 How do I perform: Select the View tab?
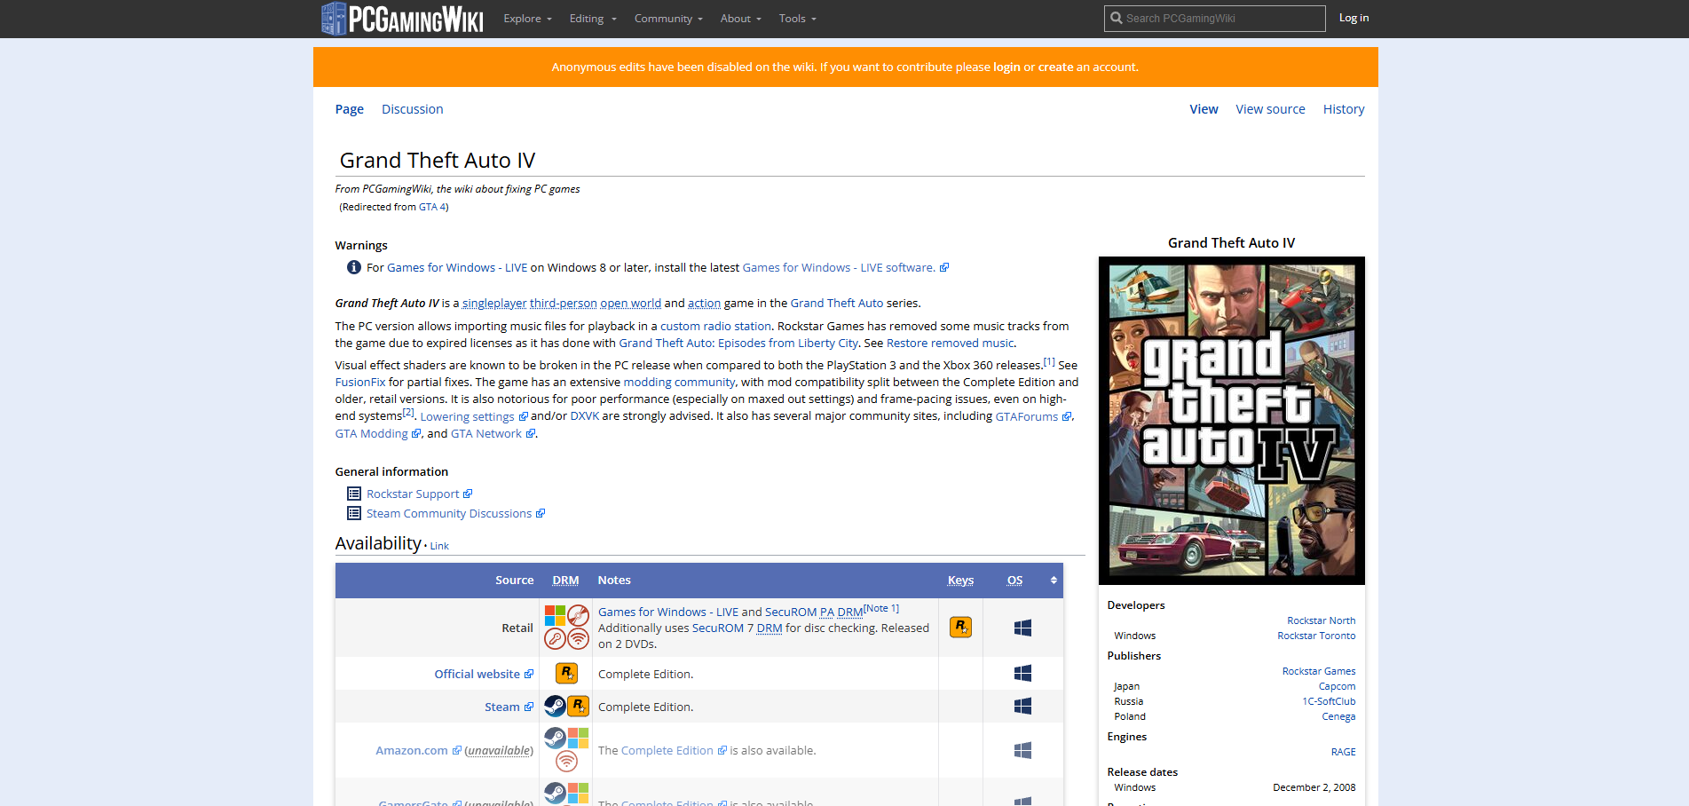pyautogui.click(x=1204, y=109)
